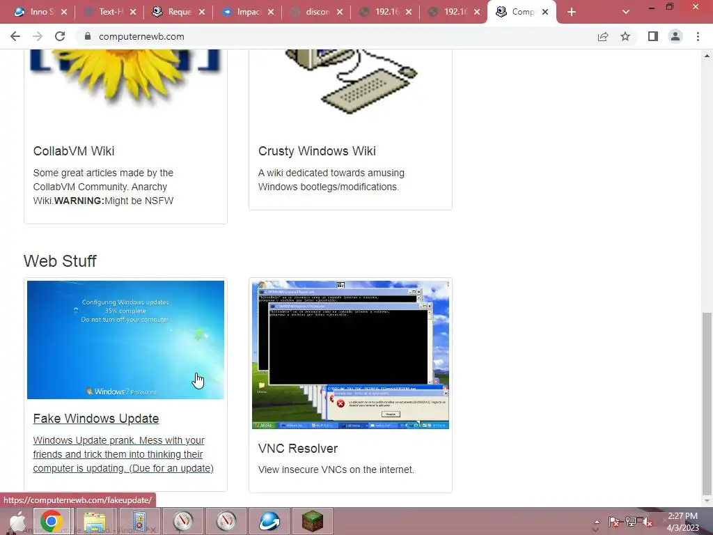The width and height of the screenshot is (713, 535).
Task: Click the Action Center flag tray icon
Action: [613, 522]
